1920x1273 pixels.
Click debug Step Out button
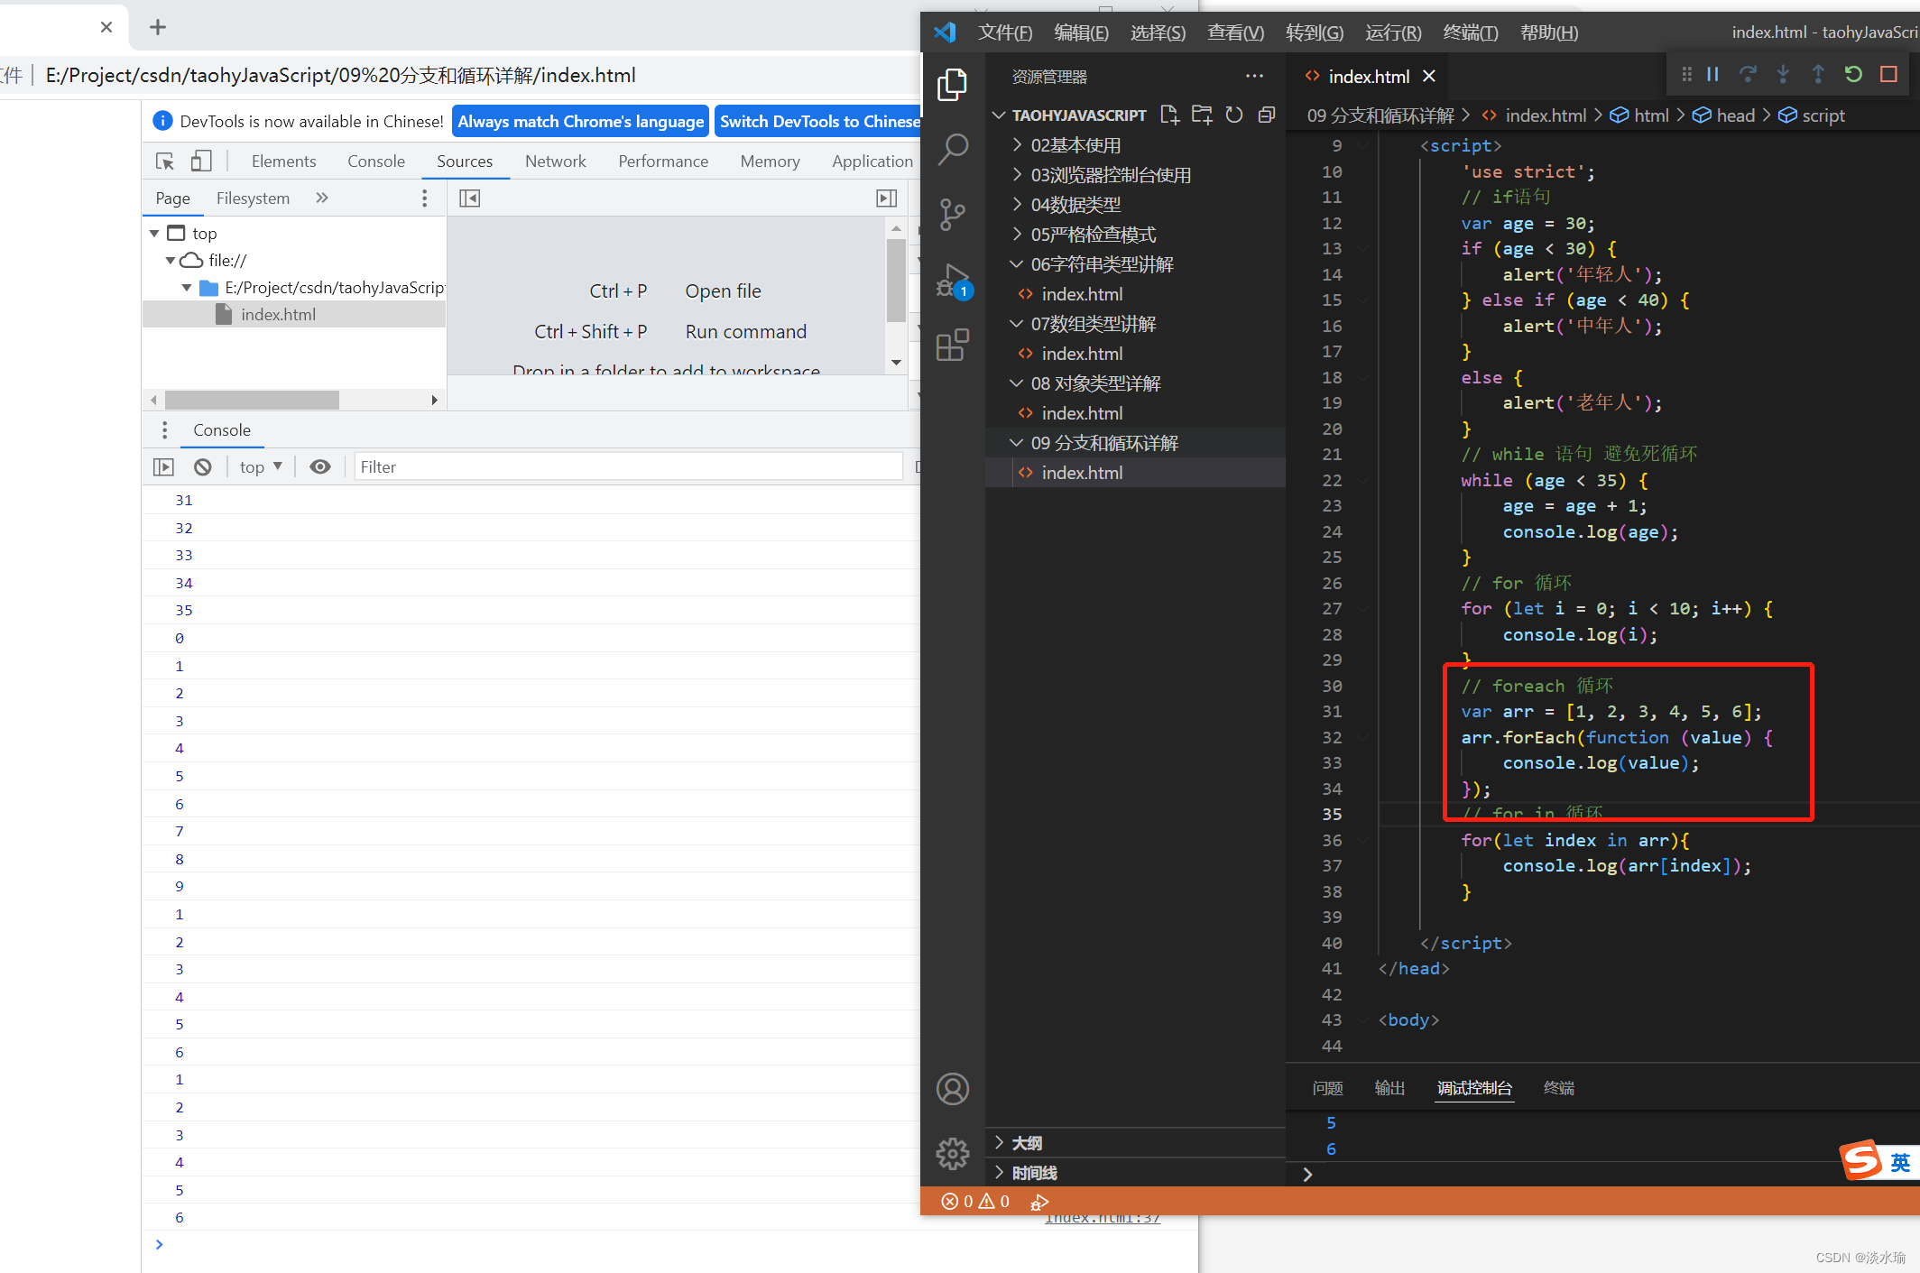[x=1818, y=74]
